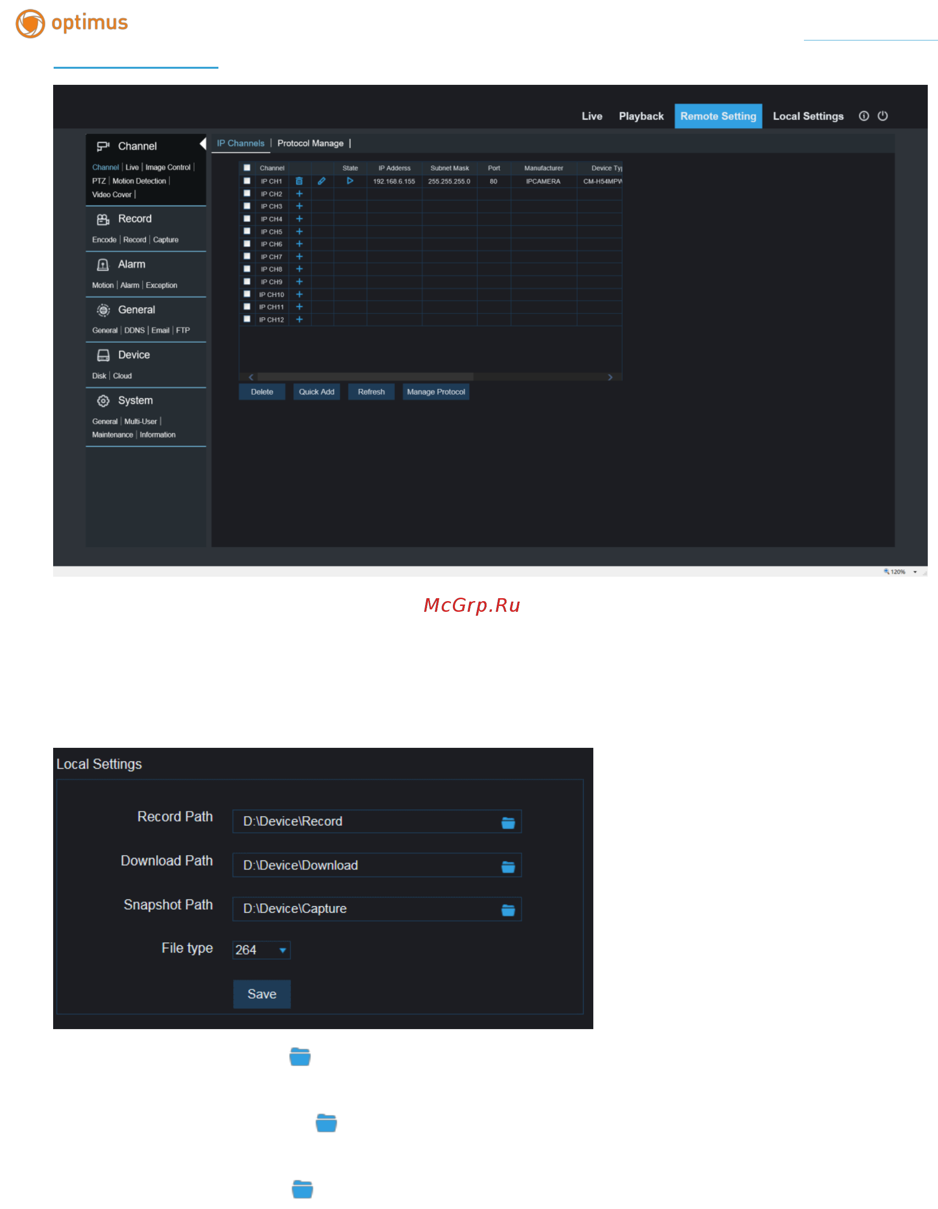Toggle the select-all checkbox in Channel header
938x1209 pixels.
pos(247,168)
